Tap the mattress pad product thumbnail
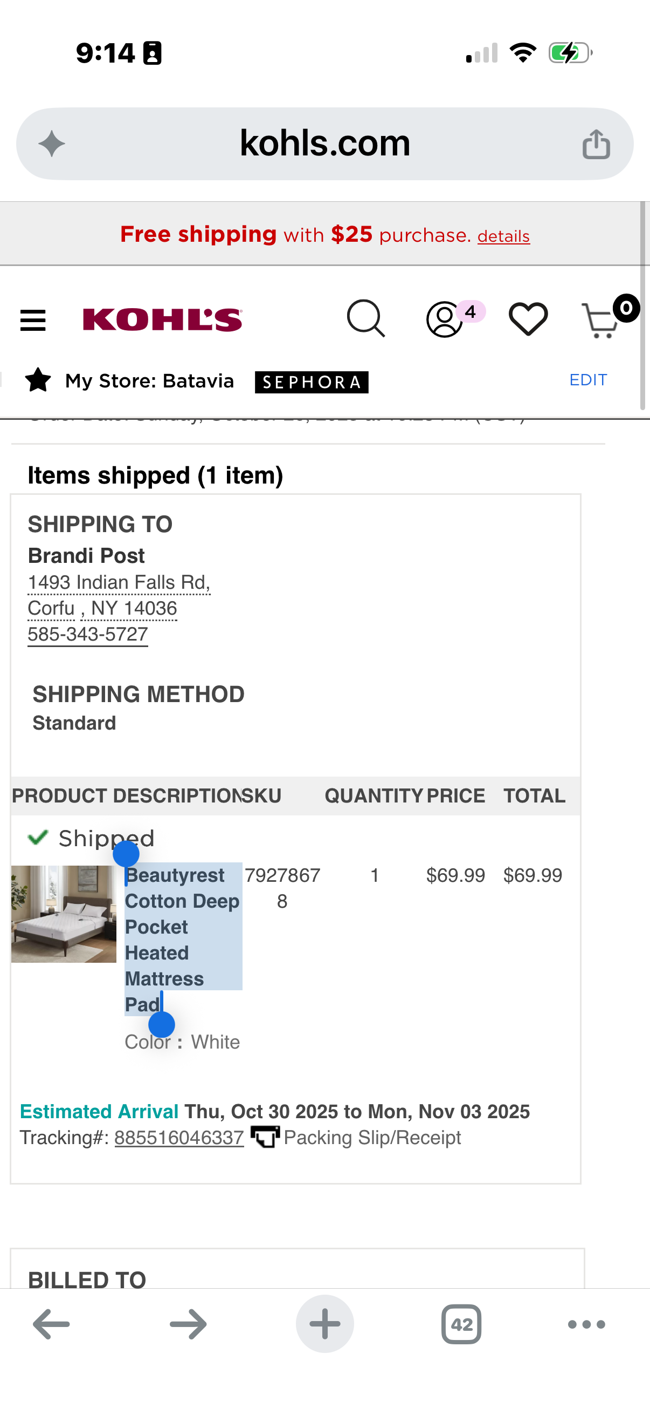 [64, 914]
